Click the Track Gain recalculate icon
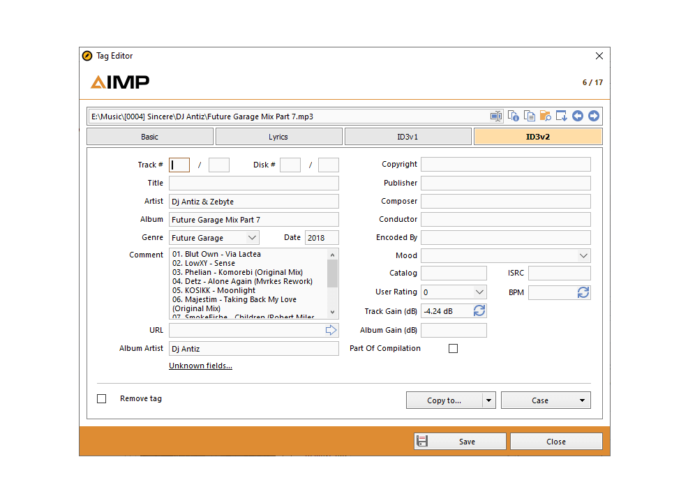 (x=479, y=310)
